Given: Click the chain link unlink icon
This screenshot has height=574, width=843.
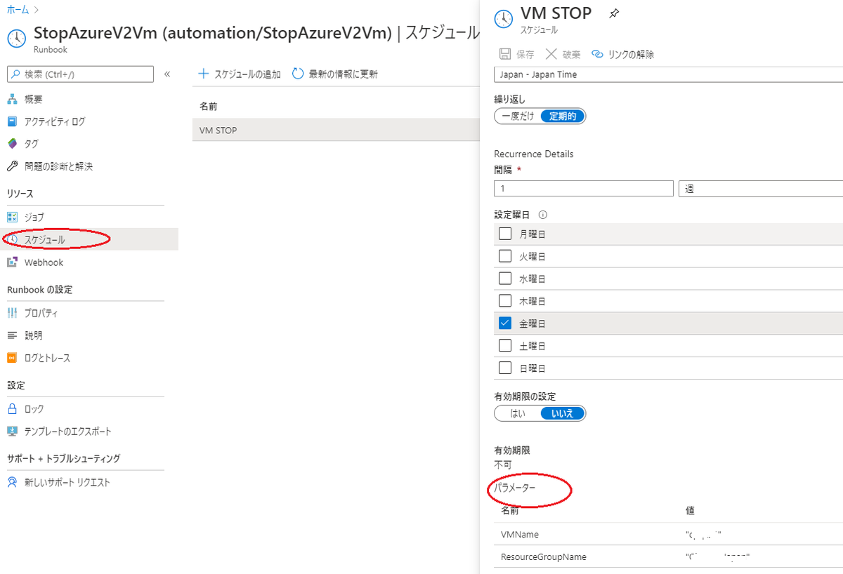Looking at the screenshot, I should coord(598,54).
